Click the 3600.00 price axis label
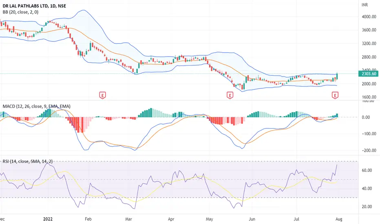The width and height of the screenshot is (380, 224). 369,30
